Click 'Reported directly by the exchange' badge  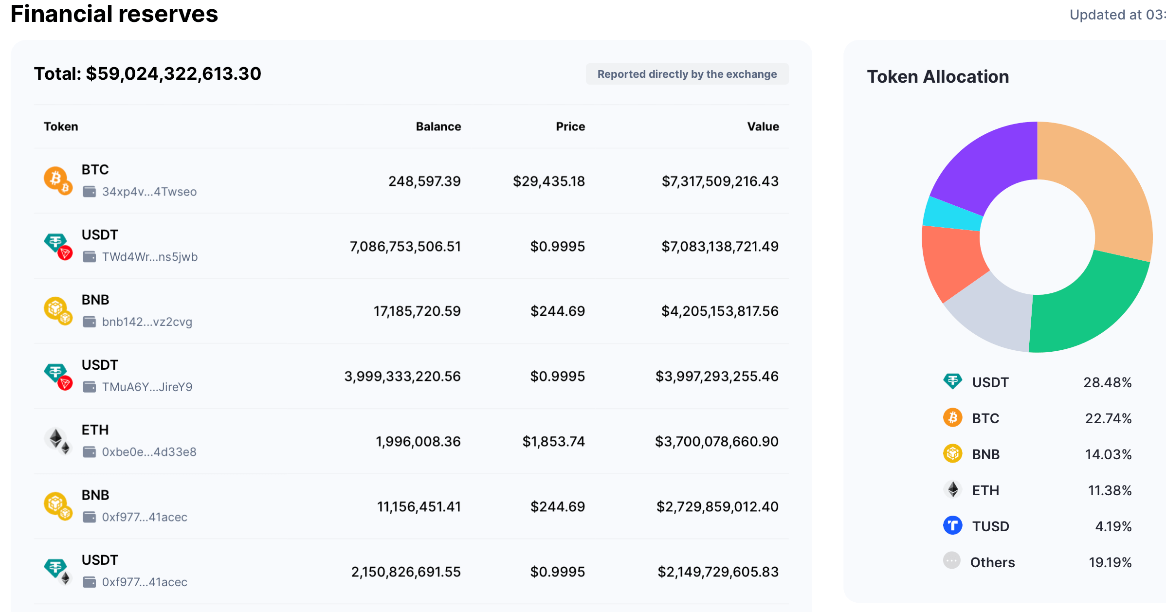click(x=687, y=74)
